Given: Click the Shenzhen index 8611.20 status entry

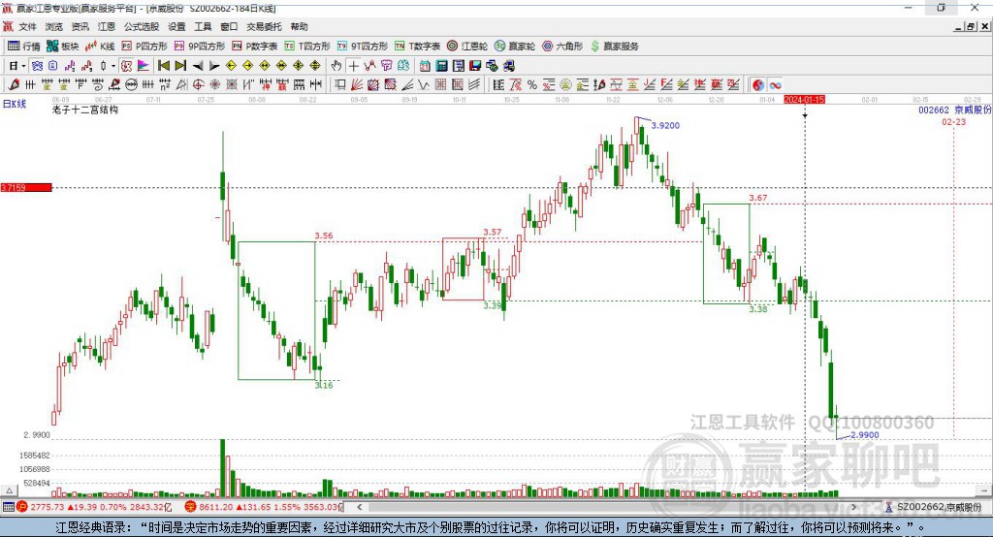Looking at the screenshot, I should pyautogui.click(x=264, y=507).
